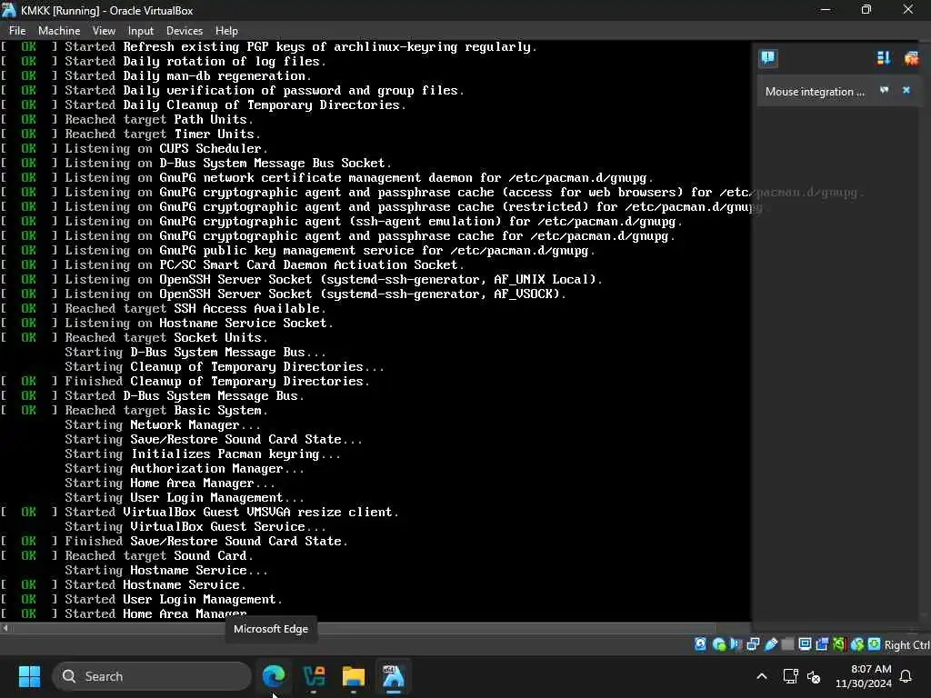Expand the Mouse integration notification details
The height and width of the screenshot is (698, 931).
coord(884,90)
